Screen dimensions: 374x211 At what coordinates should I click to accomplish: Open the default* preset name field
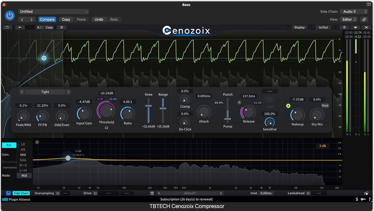[190, 193]
